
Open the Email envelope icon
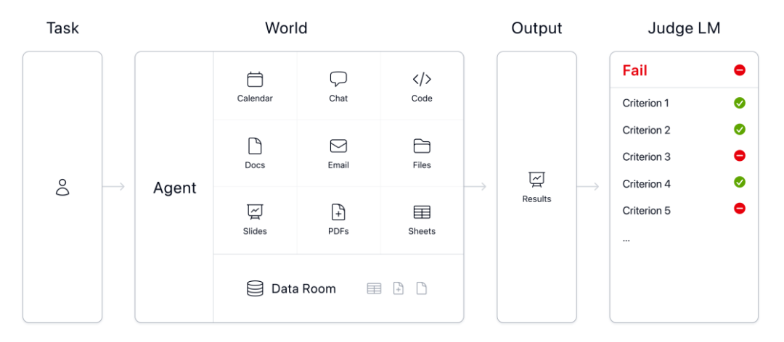(338, 146)
